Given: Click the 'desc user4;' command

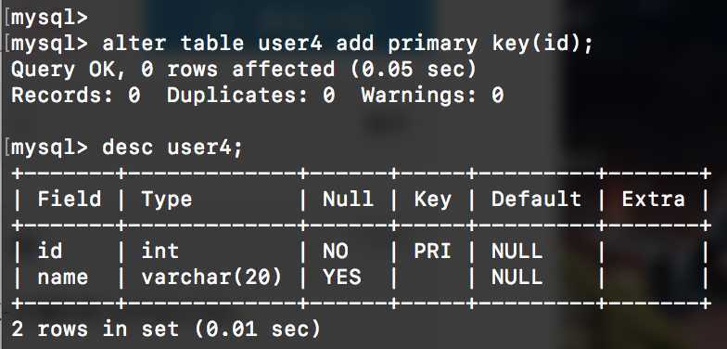Looking at the screenshot, I should [x=172, y=148].
